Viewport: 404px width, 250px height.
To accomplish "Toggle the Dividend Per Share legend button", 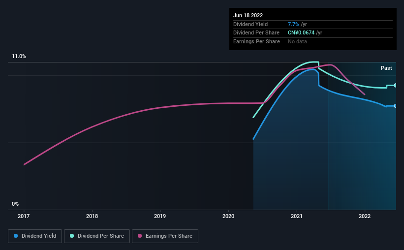I will click(x=97, y=236).
